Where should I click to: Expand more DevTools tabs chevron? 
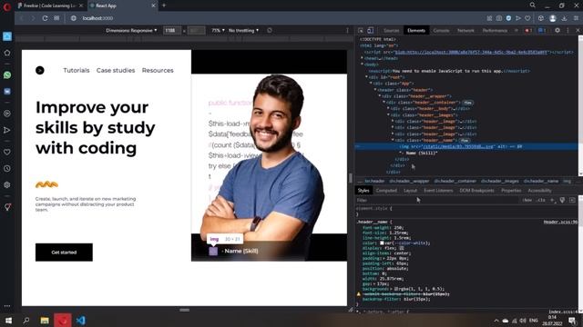click(517, 30)
